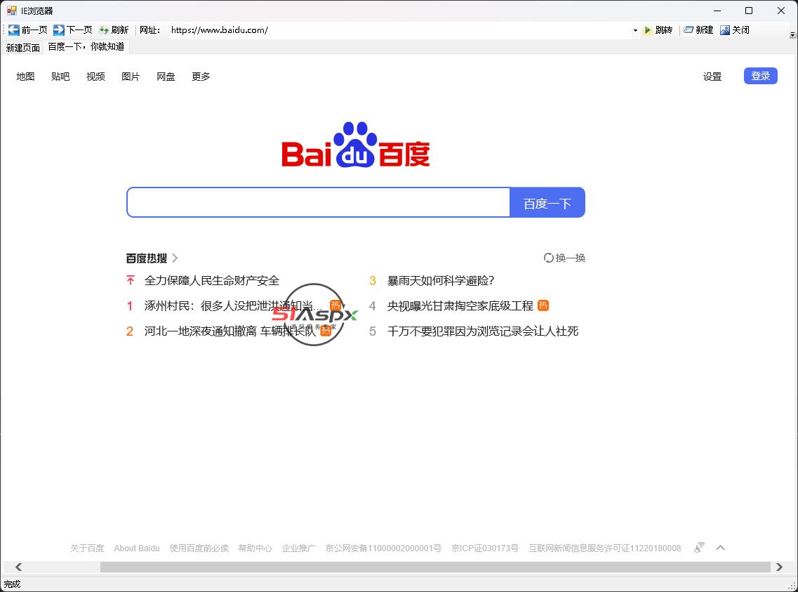This screenshot has width=798, height=592.
Task: Open the 视频 link
Action: tap(95, 77)
